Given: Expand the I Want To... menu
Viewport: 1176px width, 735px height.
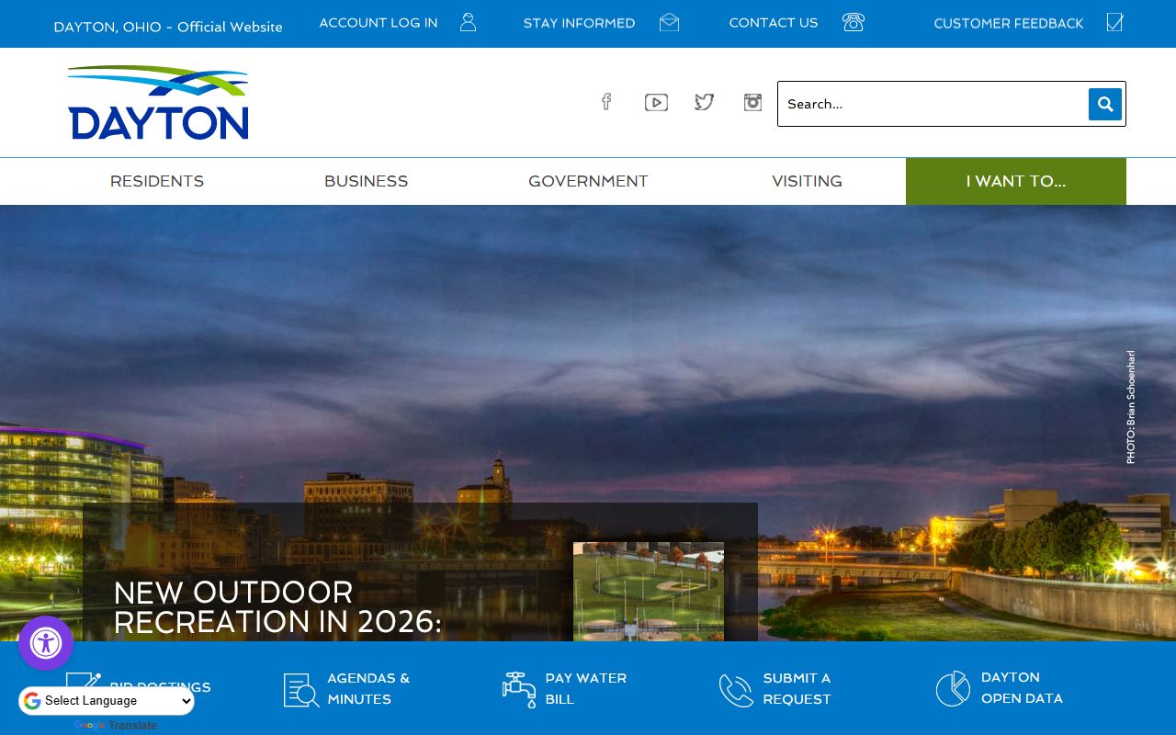Looking at the screenshot, I should tap(1015, 181).
